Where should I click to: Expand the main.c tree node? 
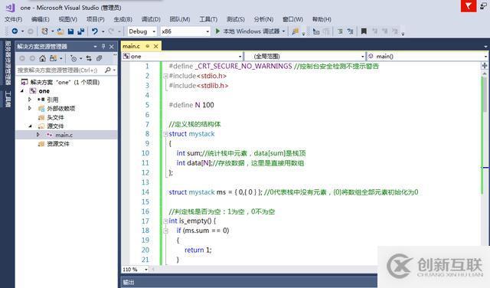(38, 135)
